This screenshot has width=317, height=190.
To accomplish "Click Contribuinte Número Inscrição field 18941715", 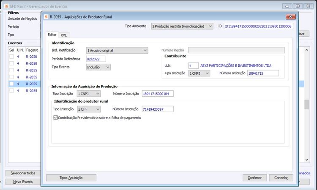I will pyautogui.click(x=263, y=73).
